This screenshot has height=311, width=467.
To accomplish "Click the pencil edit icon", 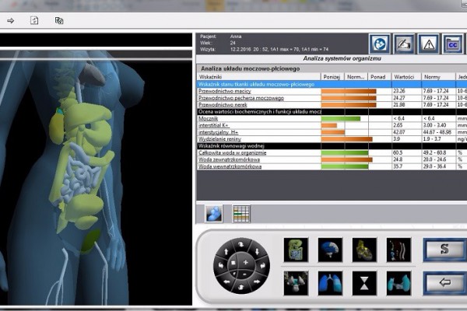I will pos(404,44).
